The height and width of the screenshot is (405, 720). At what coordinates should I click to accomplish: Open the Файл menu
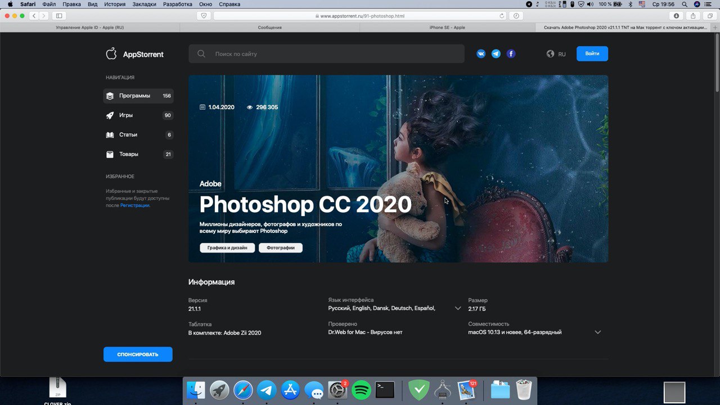(x=49, y=4)
